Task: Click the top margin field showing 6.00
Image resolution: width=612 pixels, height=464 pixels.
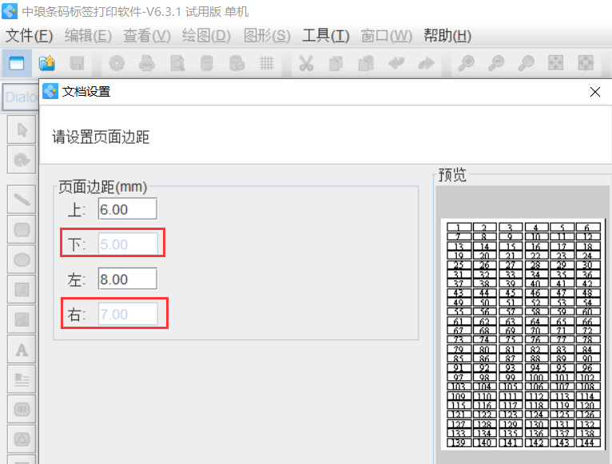Action: [128, 209]
